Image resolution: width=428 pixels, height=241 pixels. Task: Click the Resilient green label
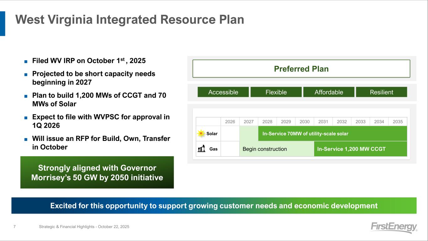pos(382,92)
